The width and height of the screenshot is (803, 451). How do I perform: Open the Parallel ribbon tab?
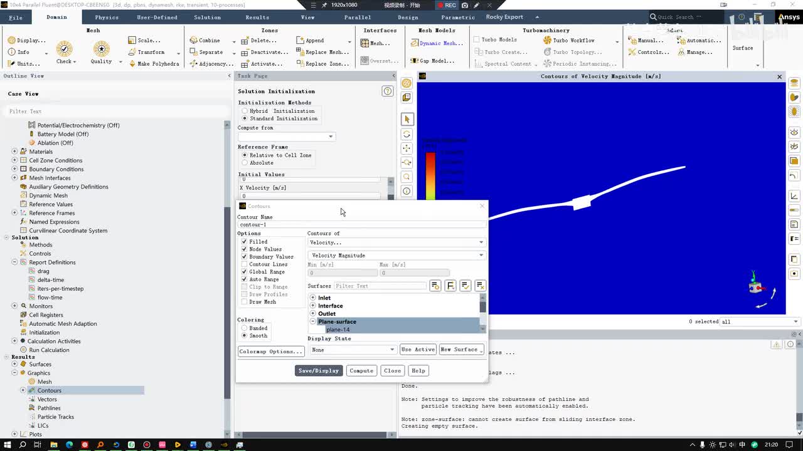[x=358, y=18]
